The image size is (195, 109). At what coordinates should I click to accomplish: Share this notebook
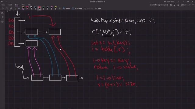[184, 5]
